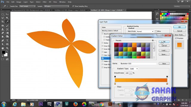Click New Style... in Layer Style
The height and width of the screenshot is (107, 191).
[x=180, y=35]
